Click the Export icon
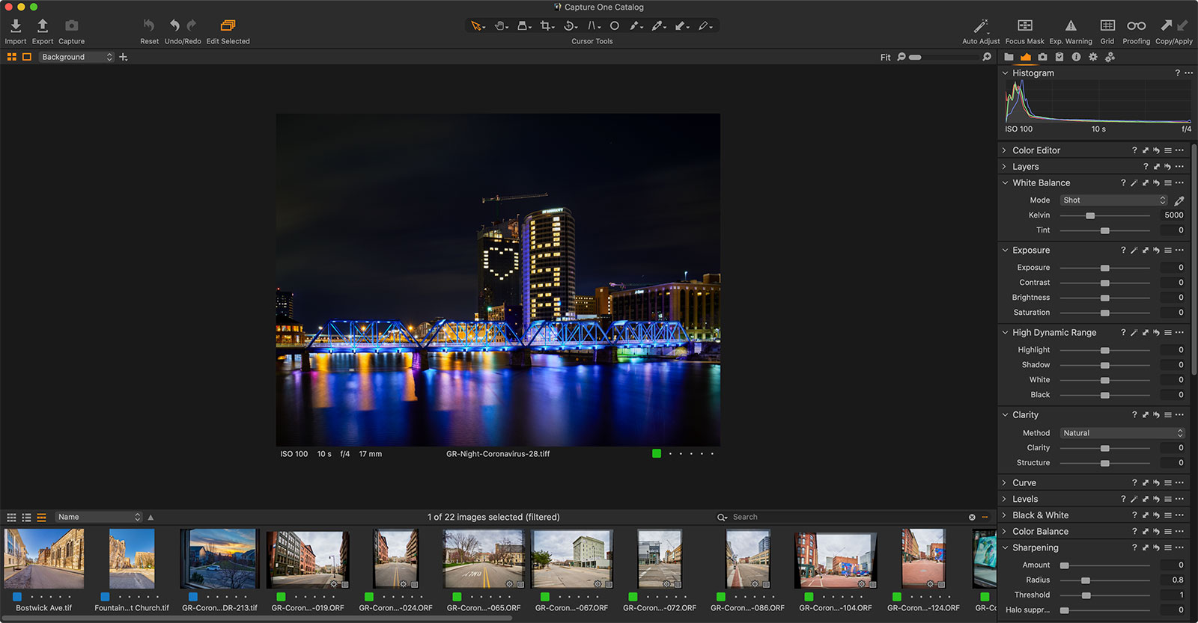 pyautogui.click(x=43, y=26)
